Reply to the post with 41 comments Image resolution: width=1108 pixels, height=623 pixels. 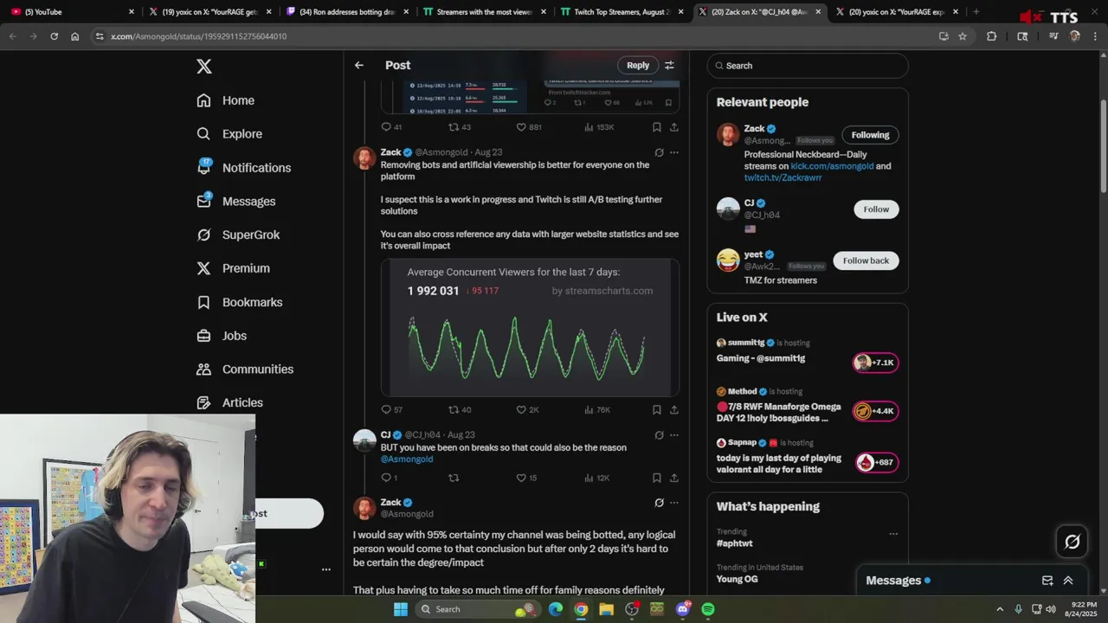tap(392, 127)
